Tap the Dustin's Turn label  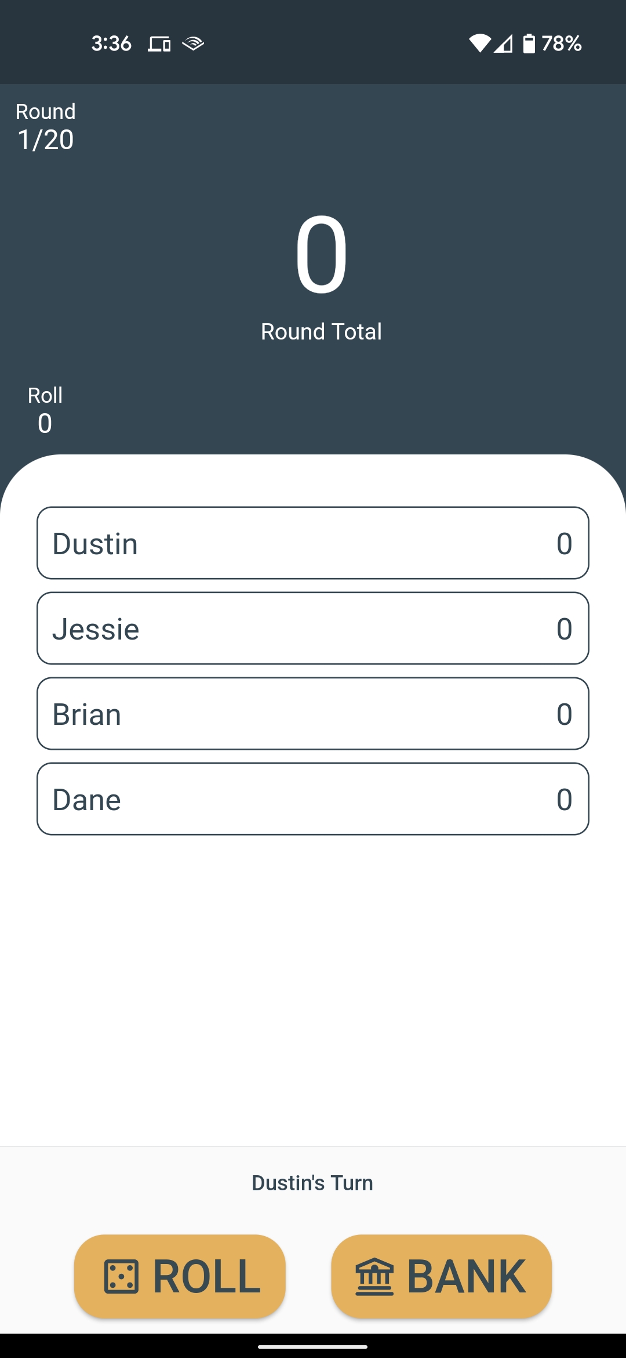[312, 1183]
